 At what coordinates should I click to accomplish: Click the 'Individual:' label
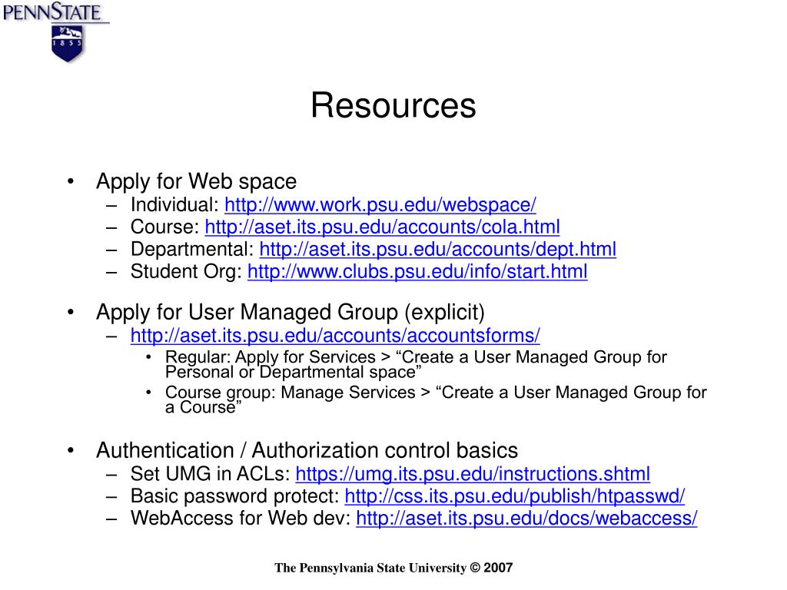[x=174, y=204]
